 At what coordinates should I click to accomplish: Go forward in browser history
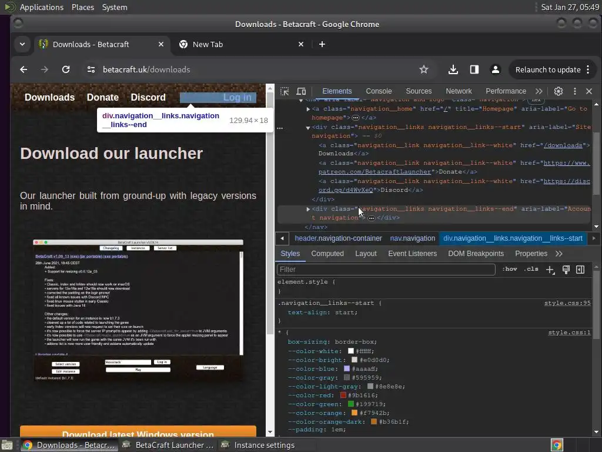coord(45,69)
